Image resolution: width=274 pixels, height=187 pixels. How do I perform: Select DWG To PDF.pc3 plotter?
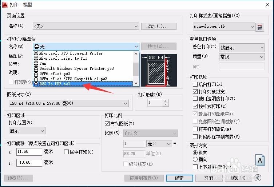[x=83, y=84]
